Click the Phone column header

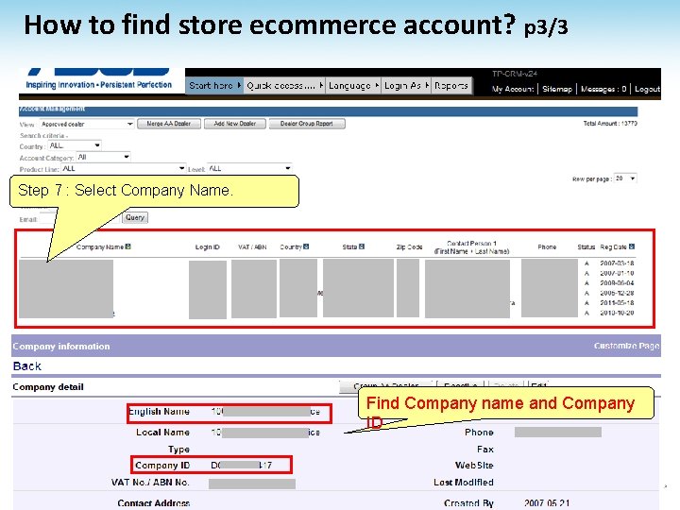[x=547, y=247]
